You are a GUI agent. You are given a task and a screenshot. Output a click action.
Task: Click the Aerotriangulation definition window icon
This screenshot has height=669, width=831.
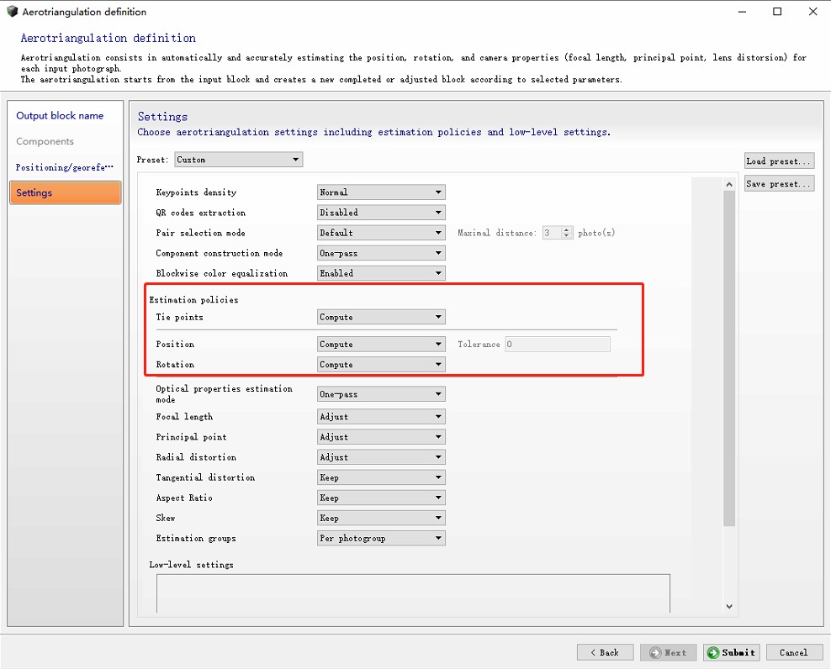pyautogui.click(x=12, y=11)
